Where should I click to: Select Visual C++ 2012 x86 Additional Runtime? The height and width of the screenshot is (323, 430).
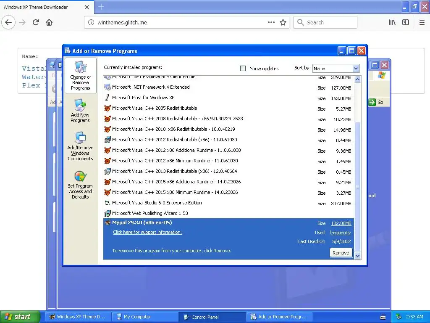[229, 151]
